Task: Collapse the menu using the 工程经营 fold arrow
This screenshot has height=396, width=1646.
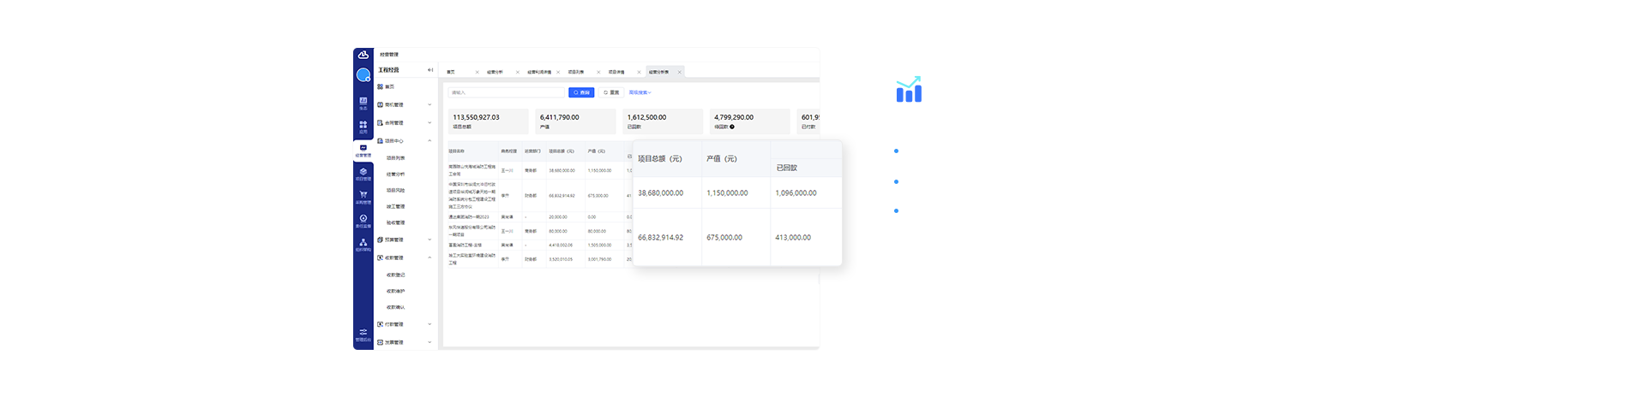Action: click(430, 70)
